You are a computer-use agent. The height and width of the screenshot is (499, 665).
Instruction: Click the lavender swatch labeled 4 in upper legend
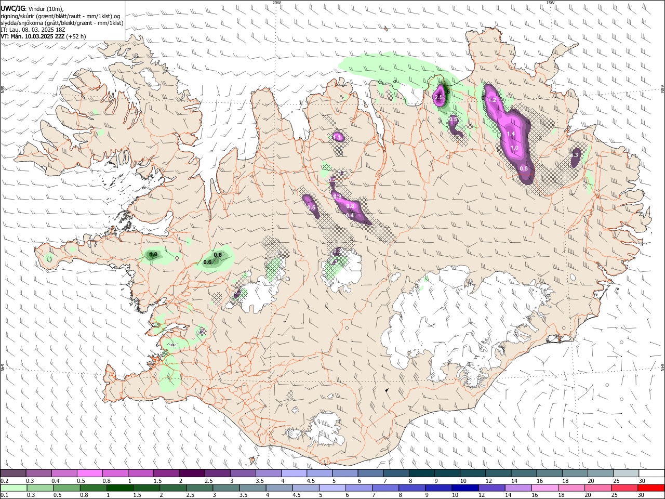(x=294, y=474)
